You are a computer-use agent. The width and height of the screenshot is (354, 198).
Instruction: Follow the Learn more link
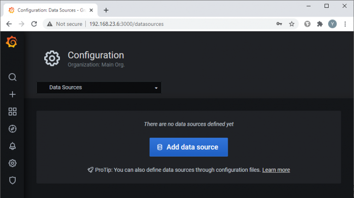pos(276,170)
